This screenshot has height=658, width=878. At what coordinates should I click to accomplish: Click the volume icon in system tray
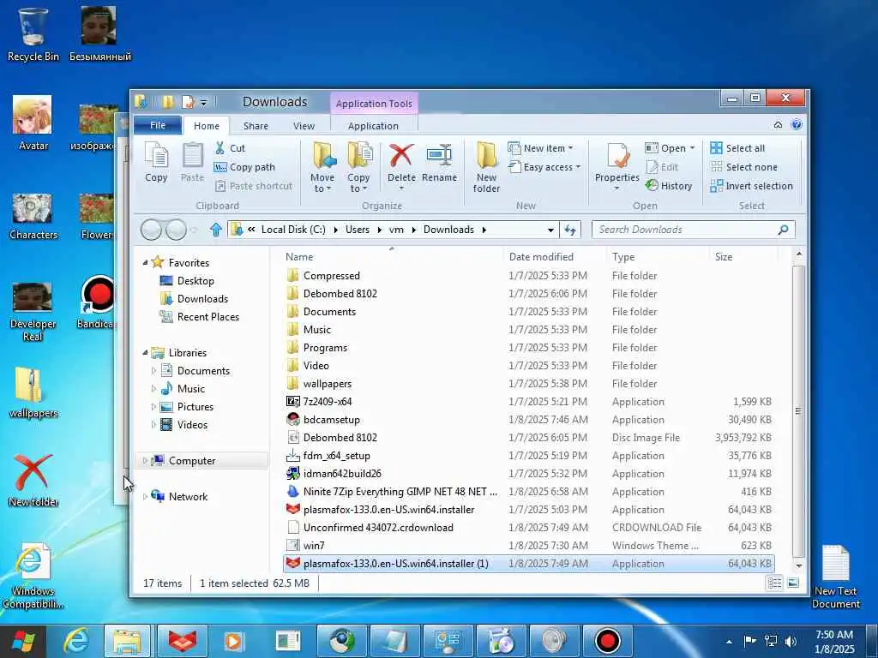[x=791, y=641]
